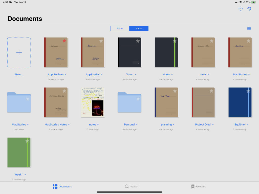
Task: Tap the circled checkmark select icon
Action: pos(240,9)
